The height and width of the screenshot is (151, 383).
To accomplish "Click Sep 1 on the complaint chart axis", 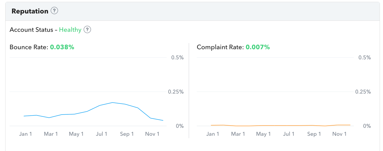I will click(314, 134).
